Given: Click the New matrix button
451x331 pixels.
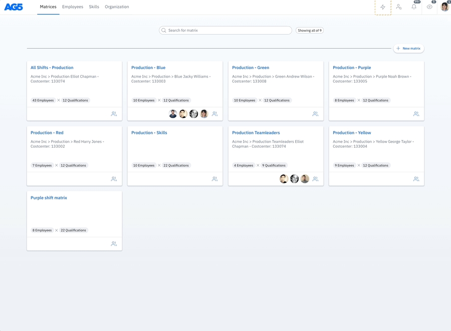Looking at the screenshot, I should click(x=408, y=49).
